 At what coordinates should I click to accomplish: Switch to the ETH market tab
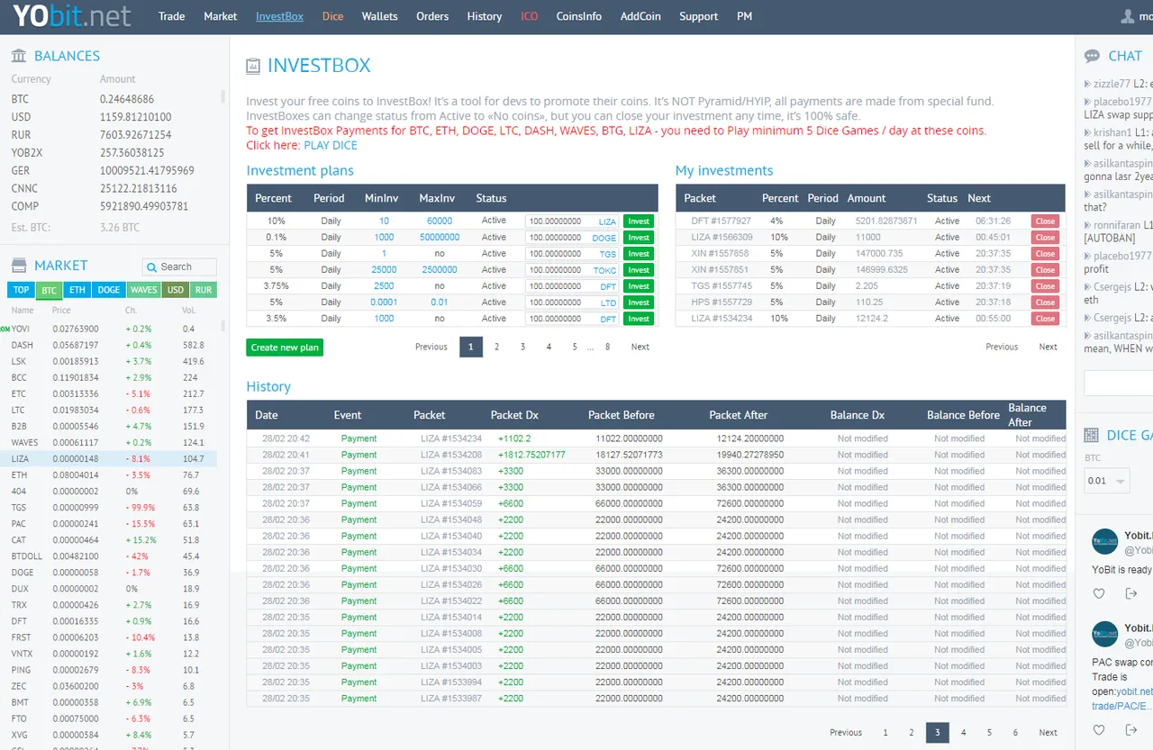[x=77, y=290]
